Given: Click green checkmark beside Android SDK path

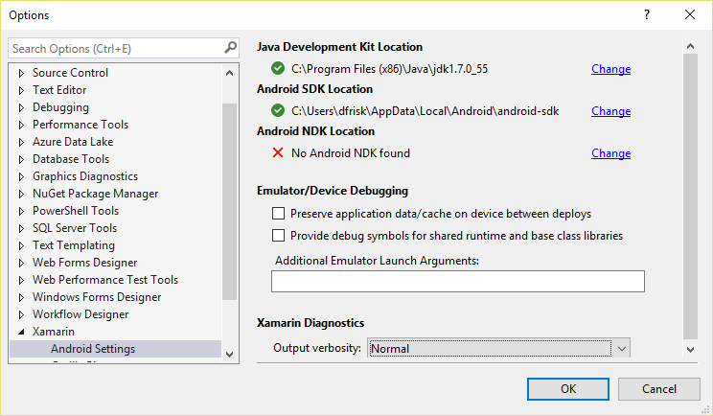Looking at the screenshot, I should coord(277,110).
